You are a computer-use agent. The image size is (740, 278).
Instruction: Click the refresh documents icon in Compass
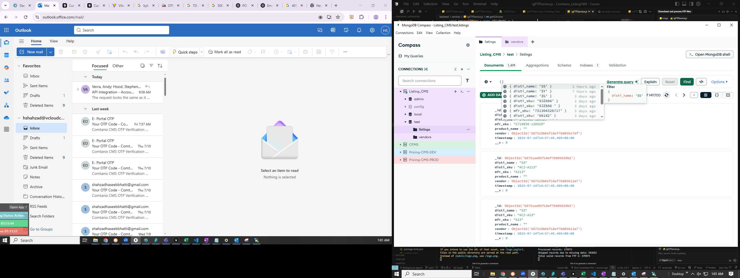pos(667,95)
